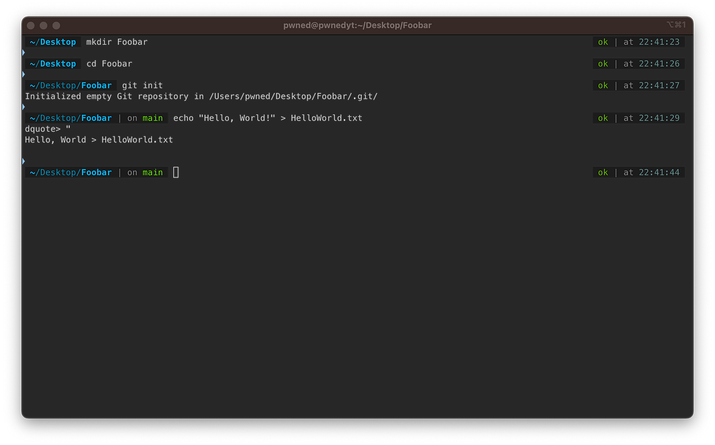Click the blue arrow marker above the current prompt

22,160
